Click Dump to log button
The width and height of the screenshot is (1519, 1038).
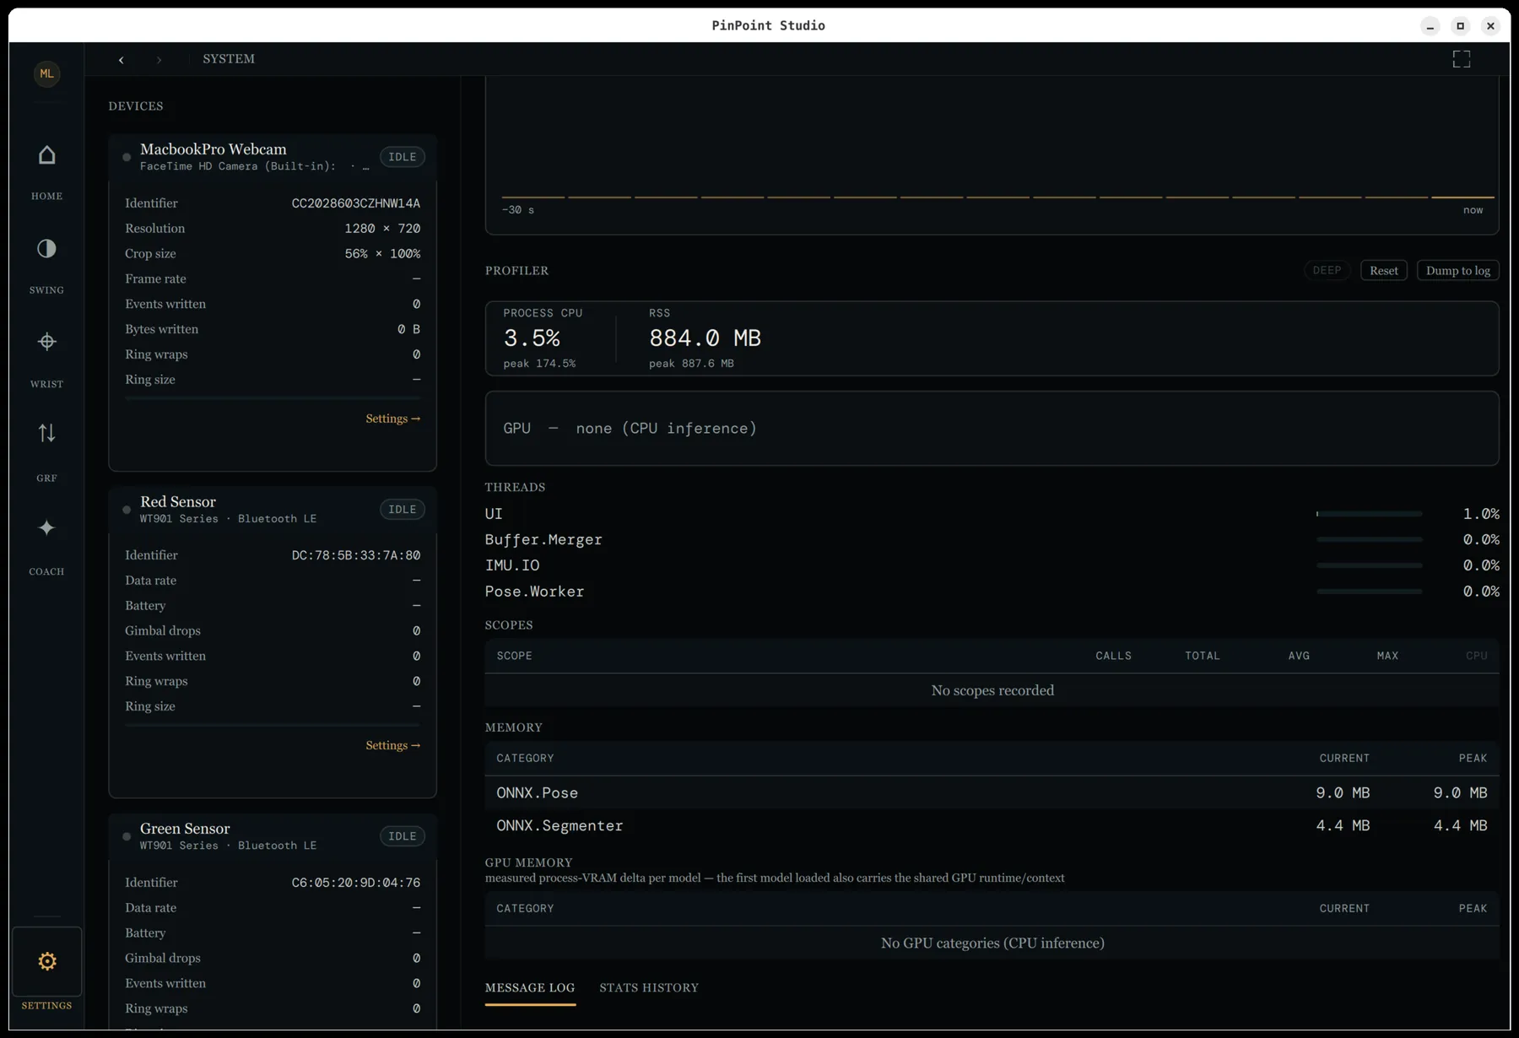coord(1457,271)
